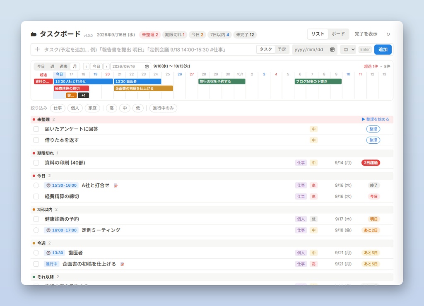Select the 今日 calendar range tab

pyautogui.click(x=41, y=67)
